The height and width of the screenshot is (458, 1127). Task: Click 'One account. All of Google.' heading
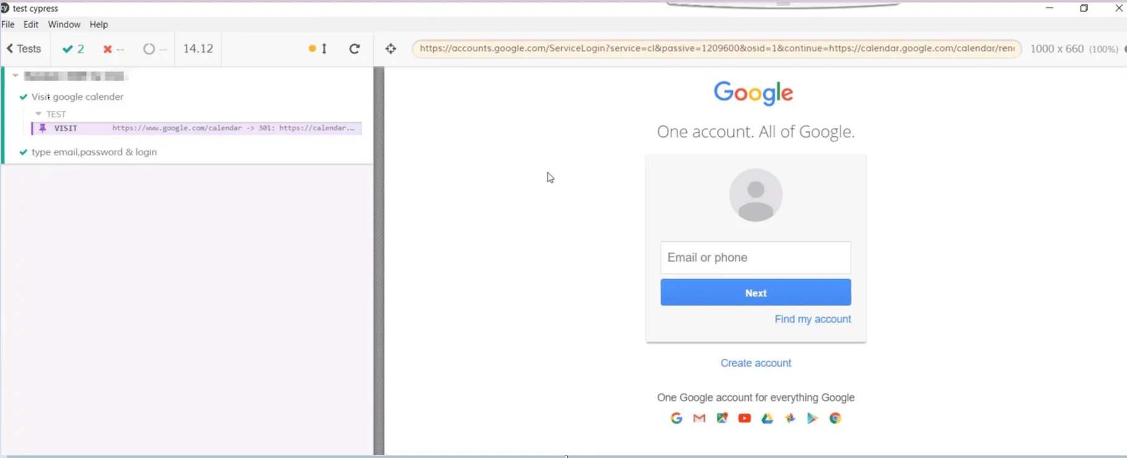click(756, 132)
